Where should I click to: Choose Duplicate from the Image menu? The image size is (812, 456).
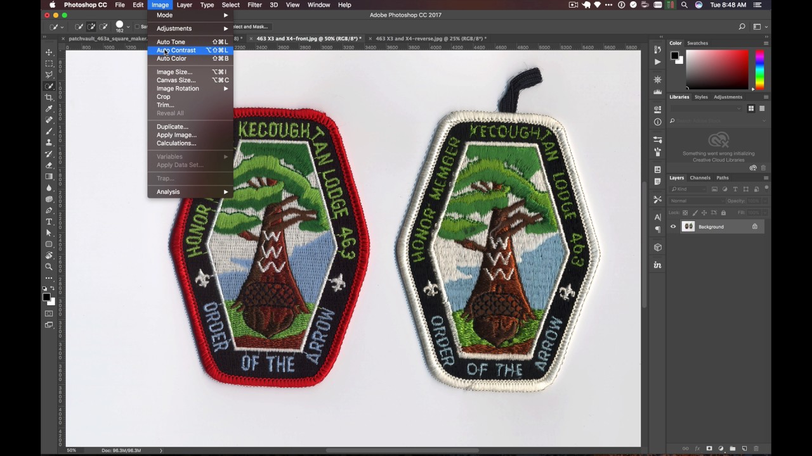(190, 127)
